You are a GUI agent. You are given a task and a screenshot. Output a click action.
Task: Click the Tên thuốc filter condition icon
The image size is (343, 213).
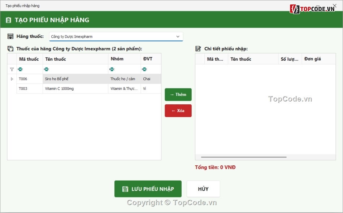point(47,69)
